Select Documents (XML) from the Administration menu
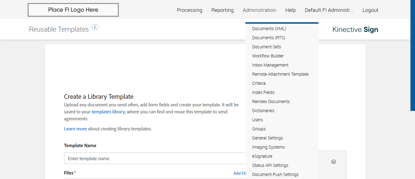The height and width of the screenshot is (179, 415). pyautogui.click(x=269, y=29)
